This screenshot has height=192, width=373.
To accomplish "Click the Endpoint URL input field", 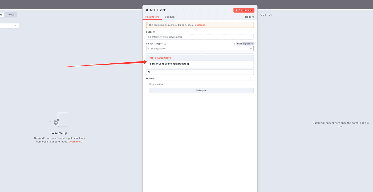I will pyautogui.click(x=200, y=37).
